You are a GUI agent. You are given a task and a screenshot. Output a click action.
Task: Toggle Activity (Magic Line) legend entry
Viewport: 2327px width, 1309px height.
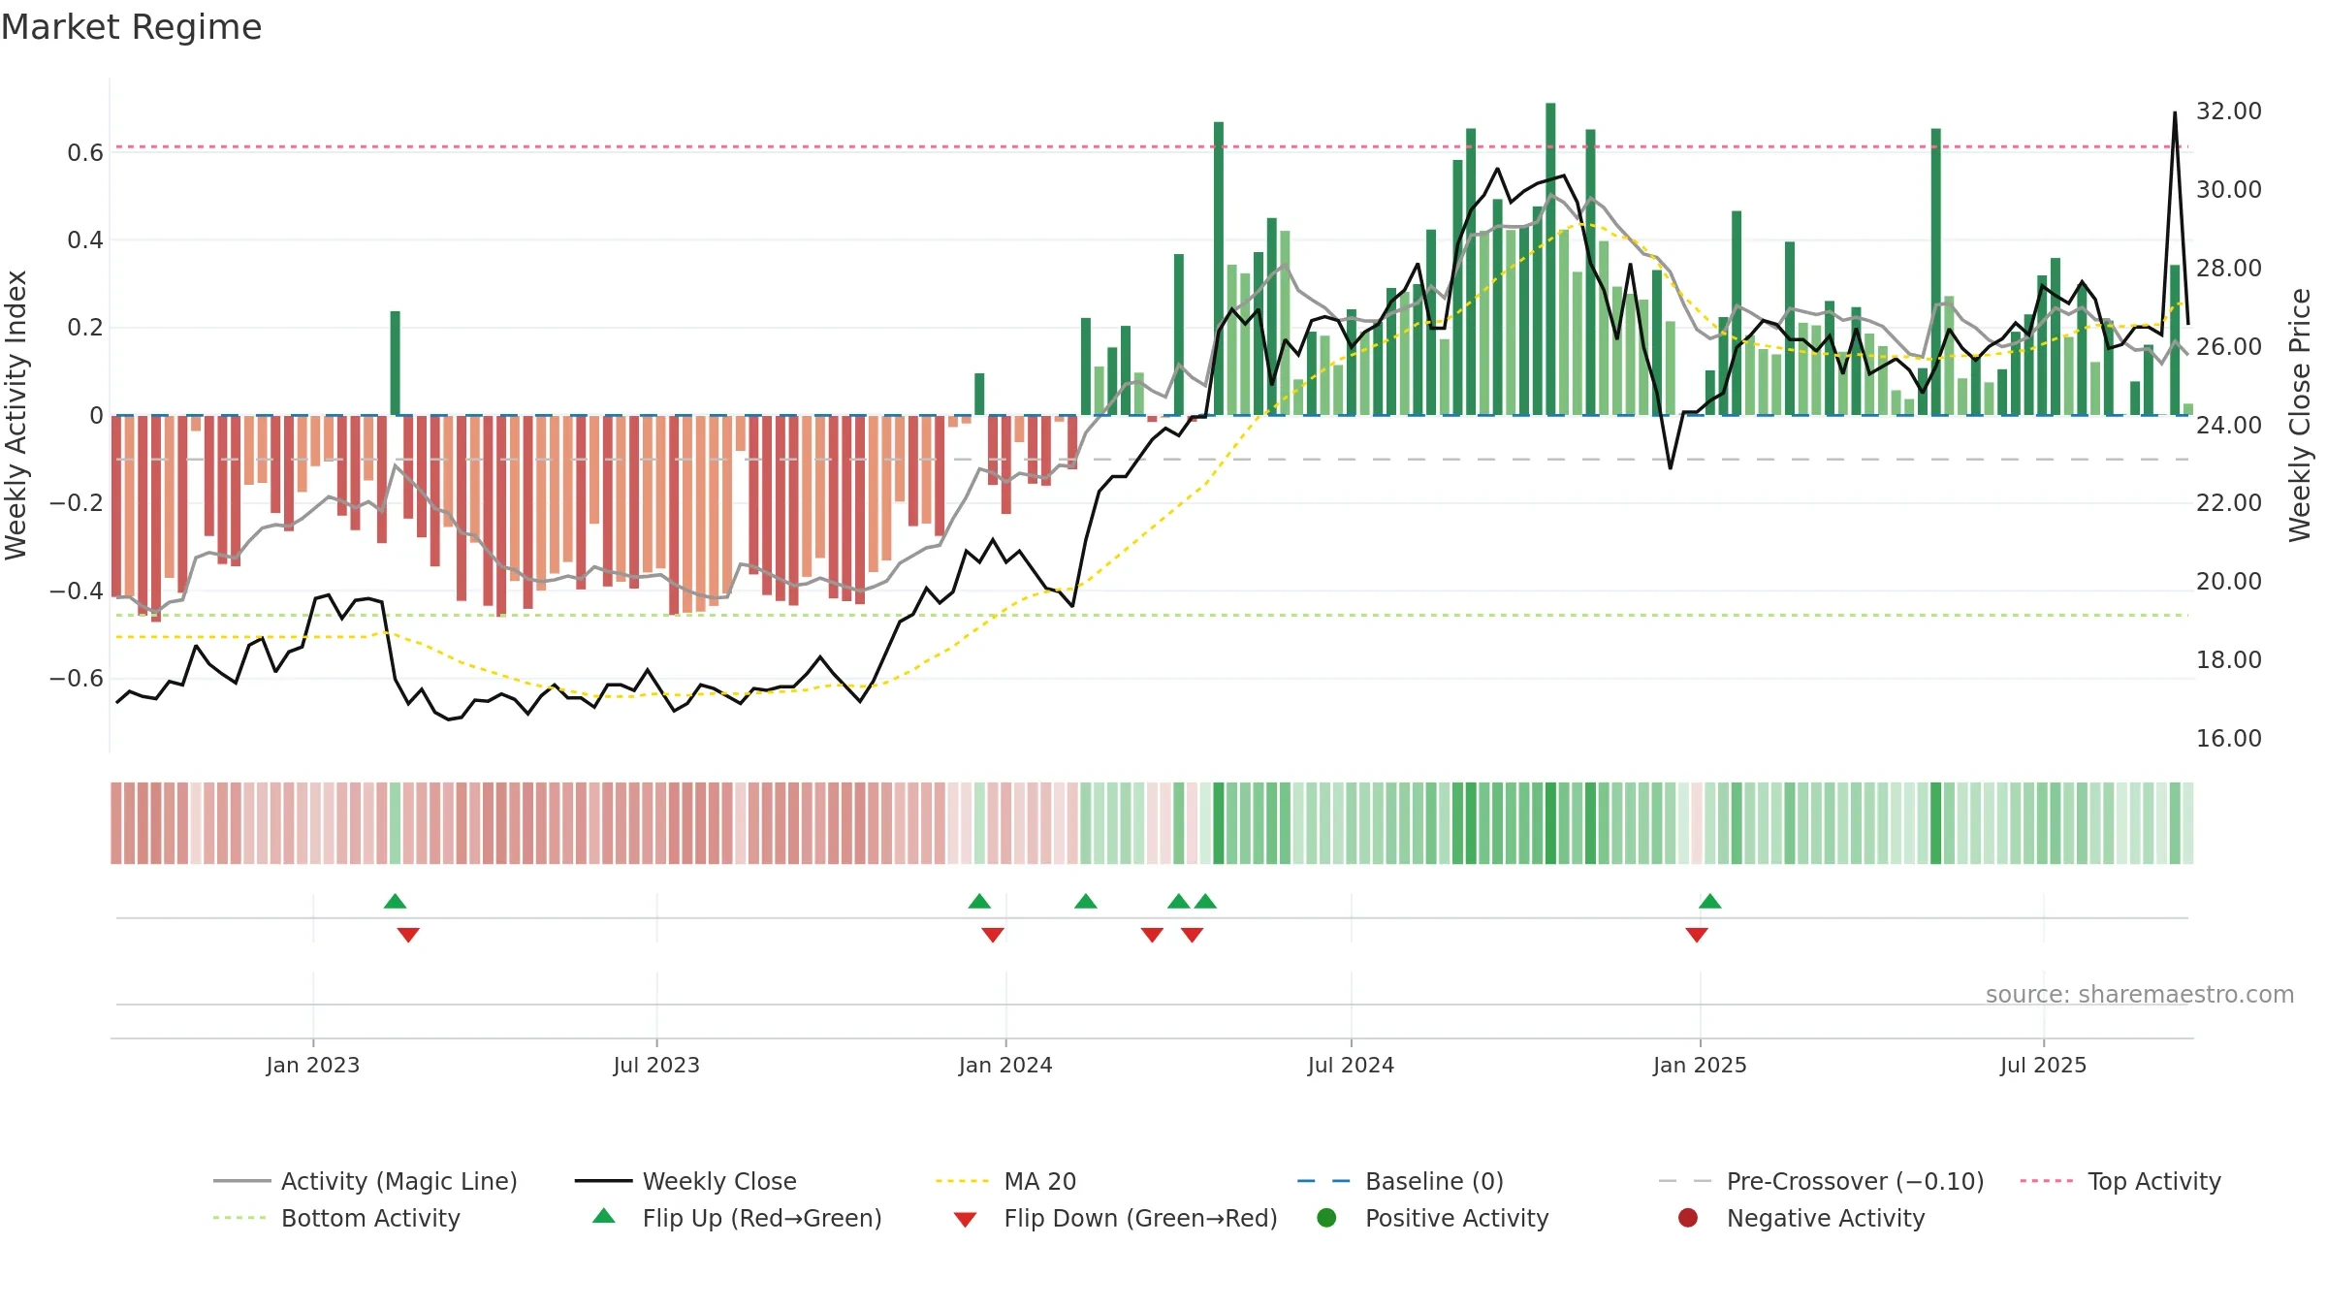click(366, 1181)
